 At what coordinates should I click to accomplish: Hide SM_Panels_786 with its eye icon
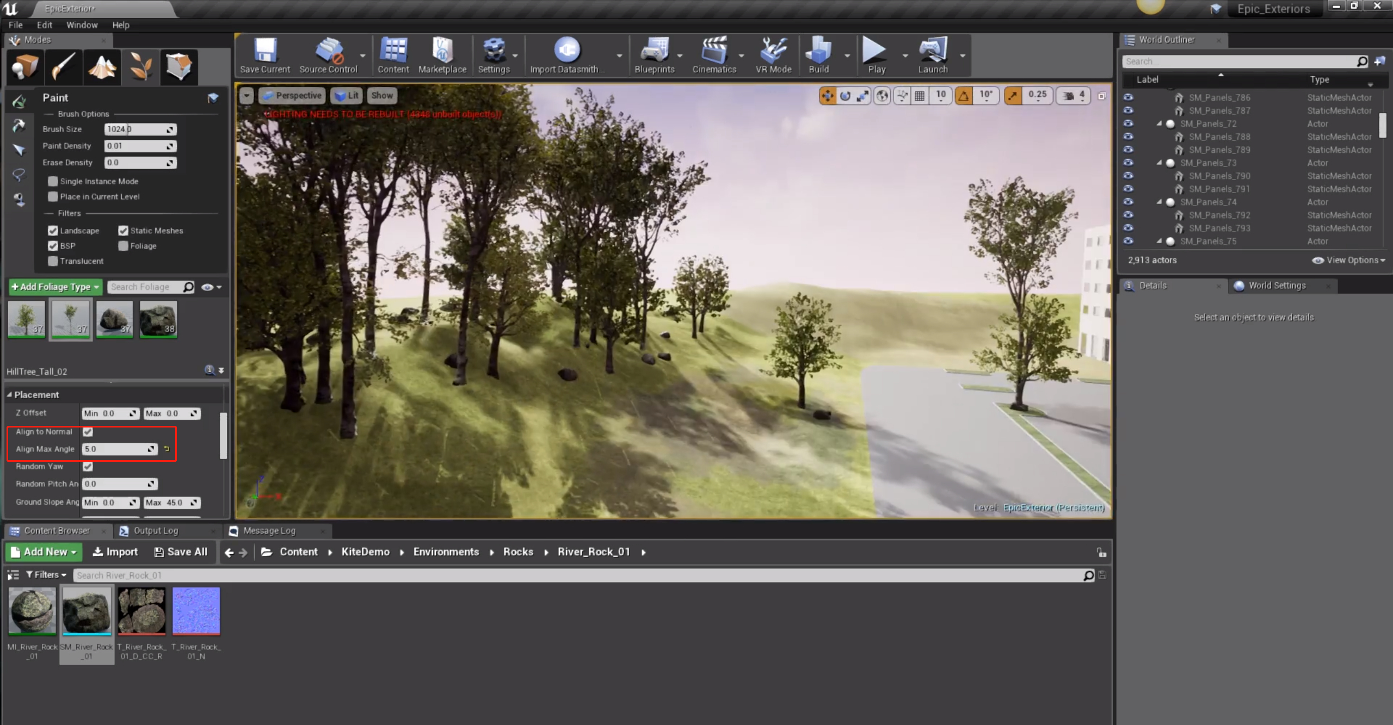[x=1129, y=97]
